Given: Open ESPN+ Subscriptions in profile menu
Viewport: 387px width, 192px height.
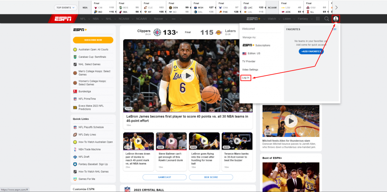Looking at the screenshot, I should [x=256, y=45].
